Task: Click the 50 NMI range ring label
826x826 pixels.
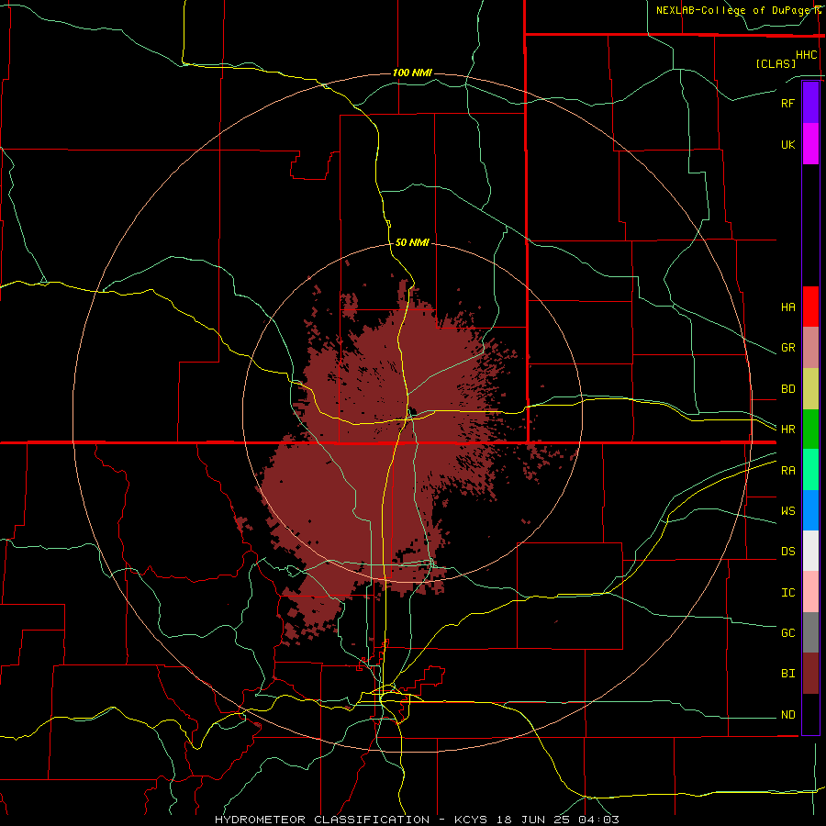Action: click(x=412, y=242)
